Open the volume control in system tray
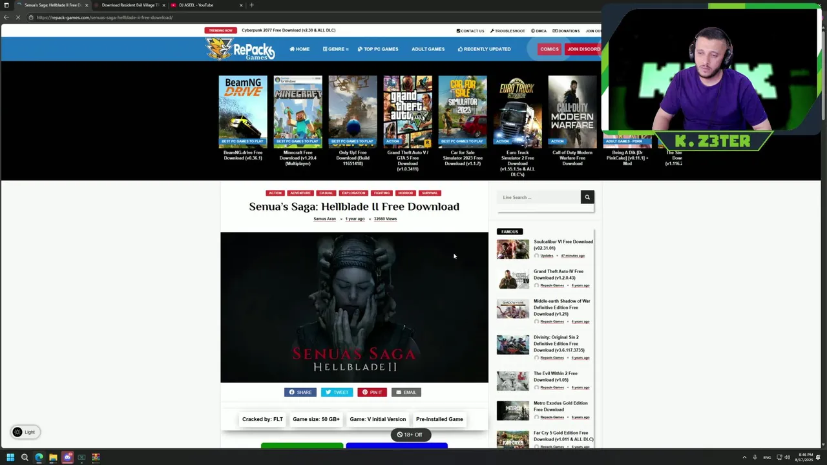This screenshot has width=827, height=465. (x=787, y=457)
